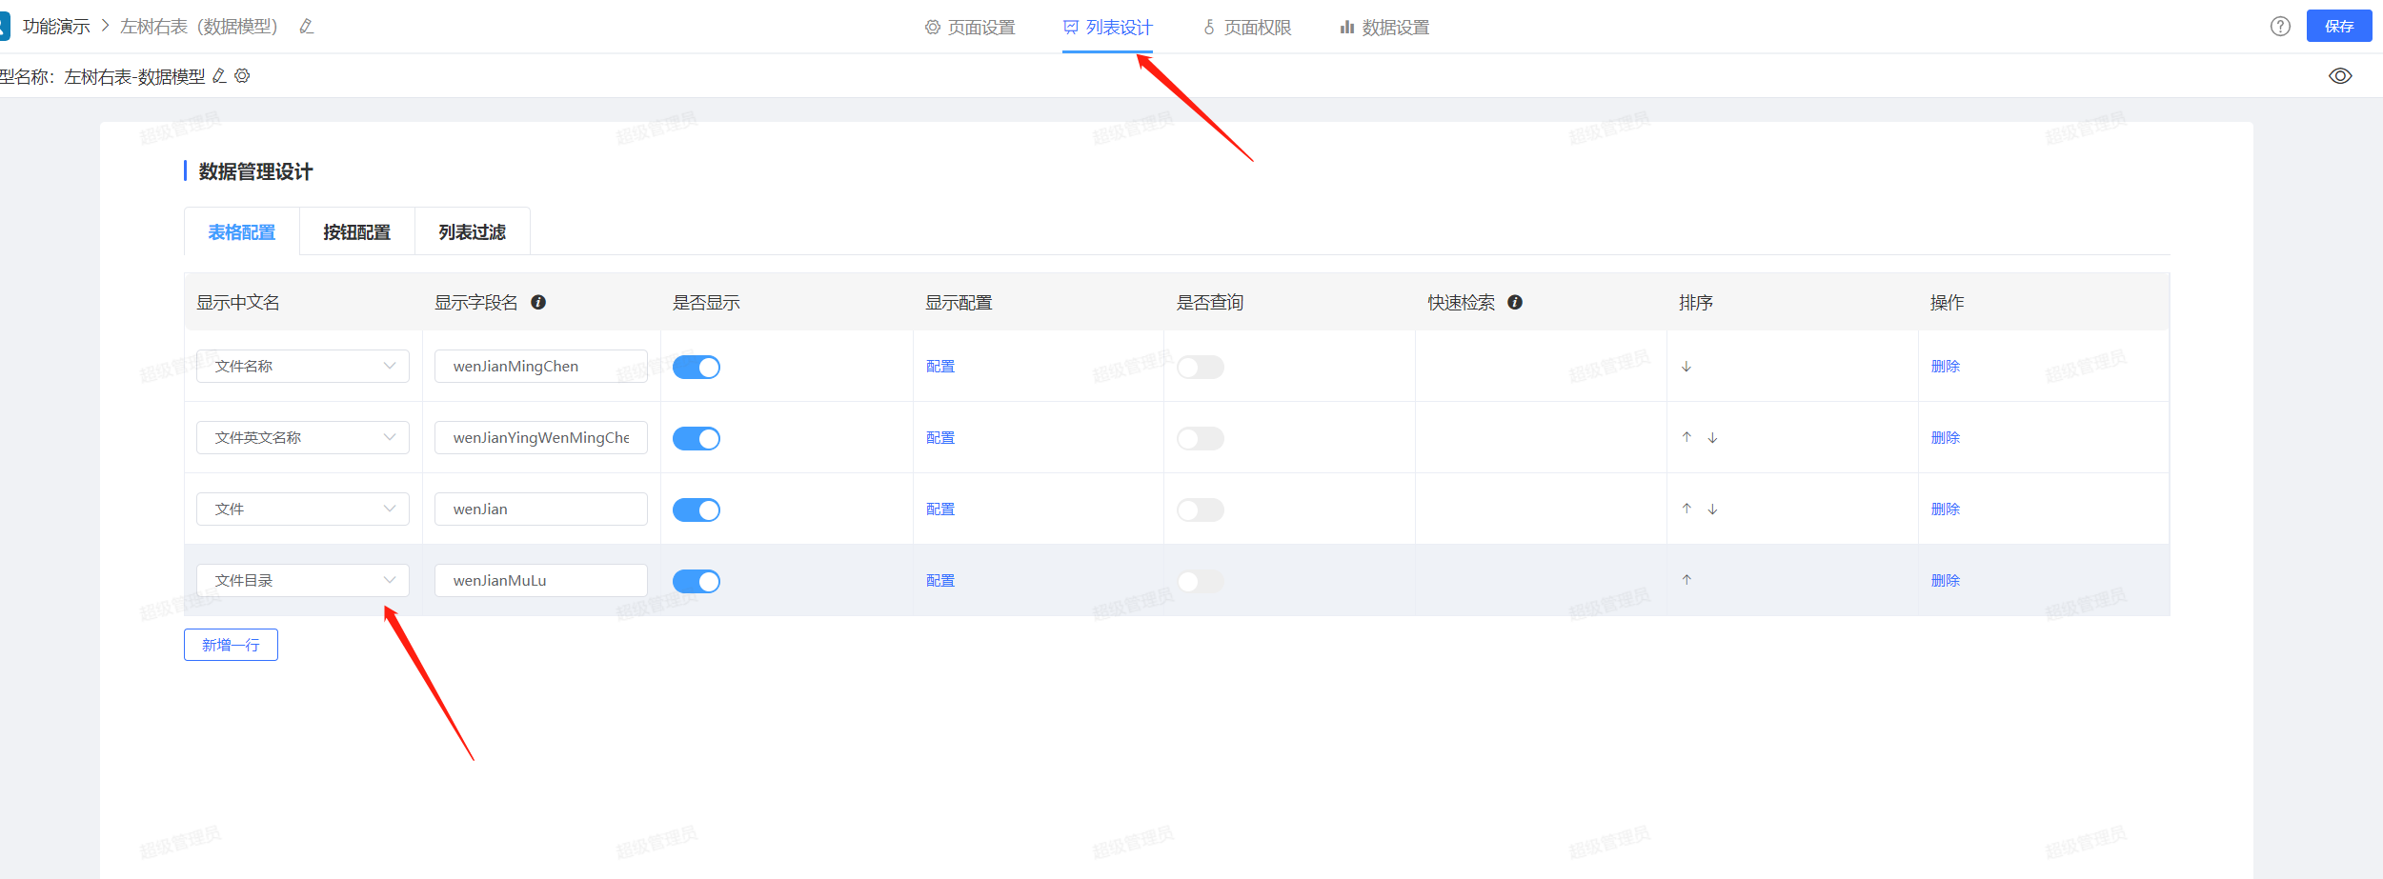Click 配置 link in 文件 row

coord(940,509)
